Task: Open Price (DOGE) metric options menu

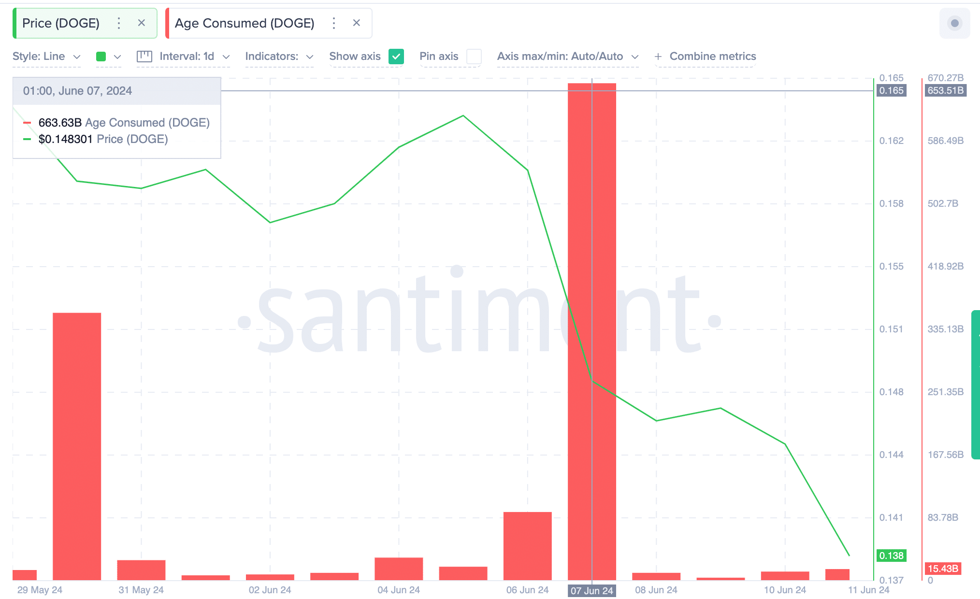Action: point(119,23)
